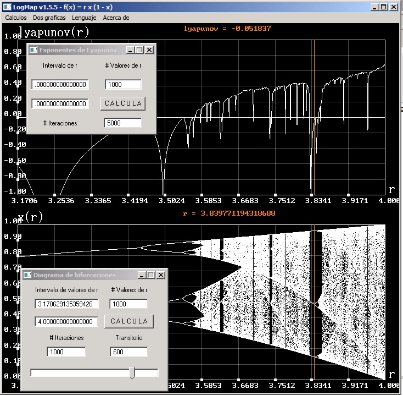
Task: Open the Acerca de menu
Action: point(116,18)
